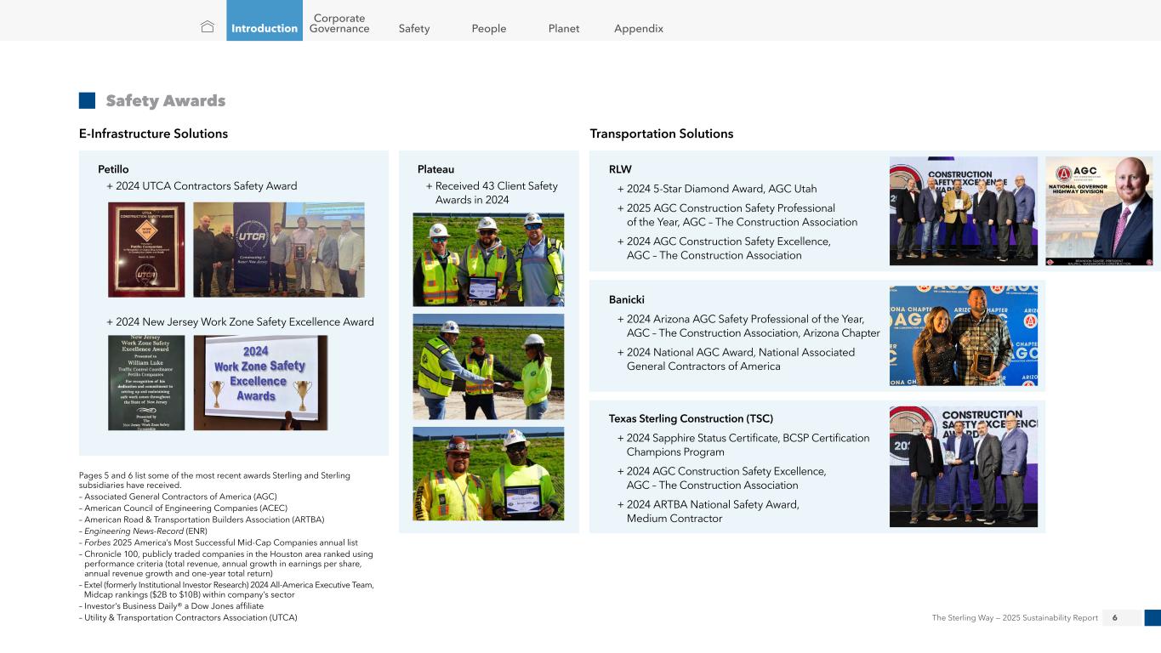
Task: Click the AGC National Governor Highway Division image
Action: pyautogui.click(x=1098, y=211)
